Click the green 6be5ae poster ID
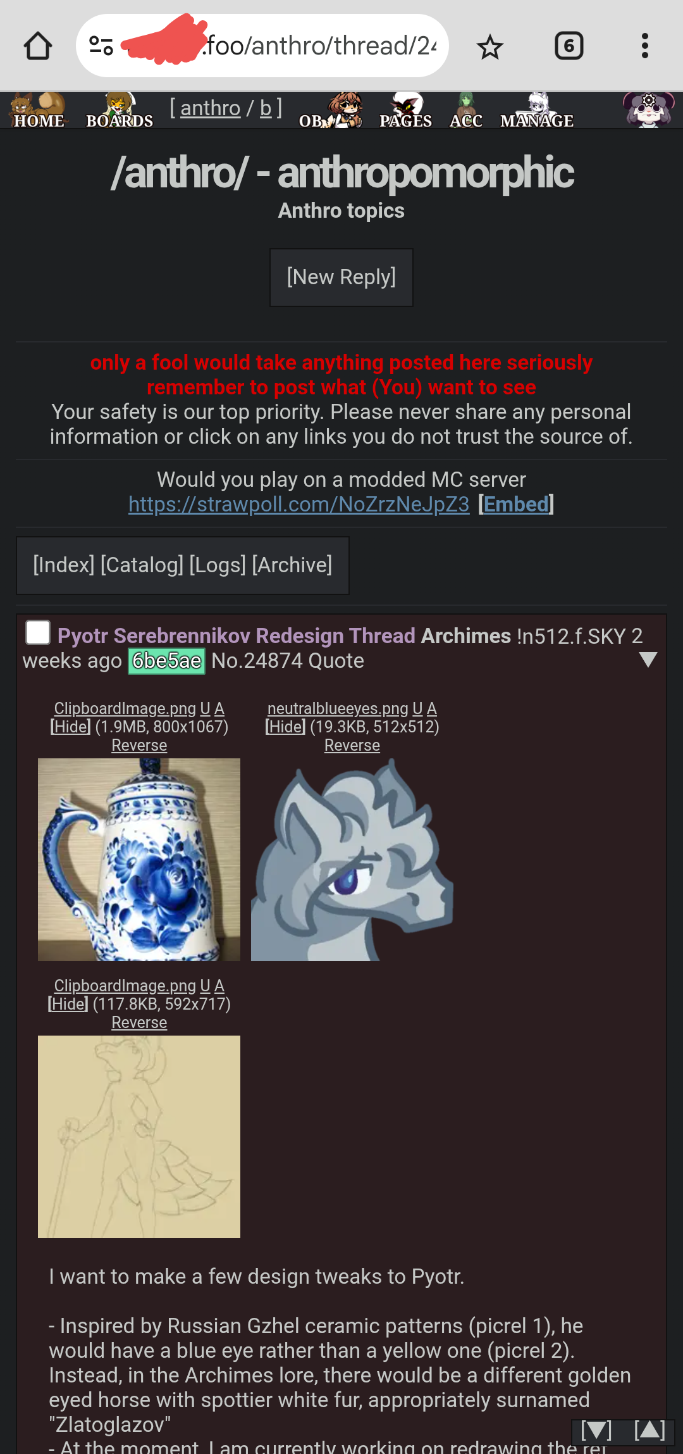This screenshot has height=1454, width=683. 167,661
